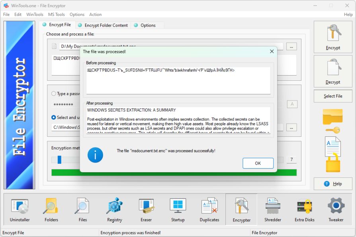The height and width of the screenshot is (237, 356).
Task: Click the Before processing text box
Action: (178, 80)
